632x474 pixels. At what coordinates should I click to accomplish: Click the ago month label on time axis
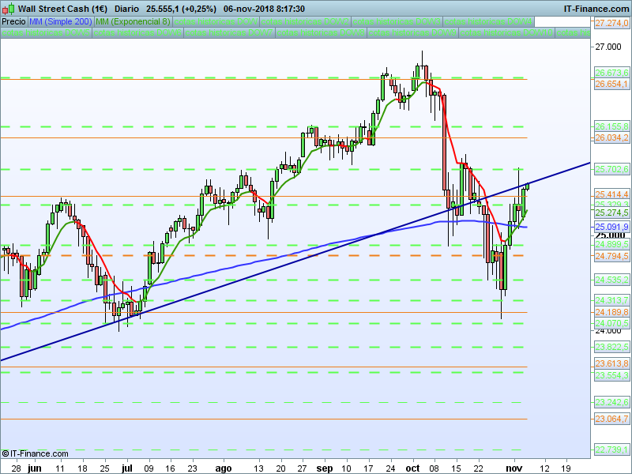coord(224,468)
